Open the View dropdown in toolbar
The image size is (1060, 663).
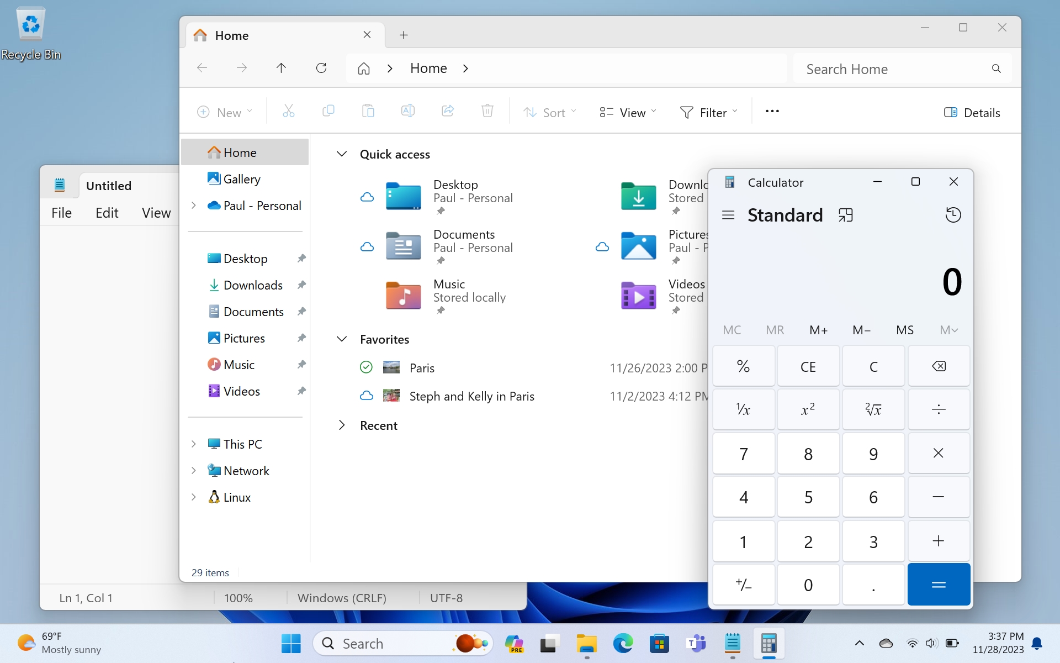(x=628, y=113)
